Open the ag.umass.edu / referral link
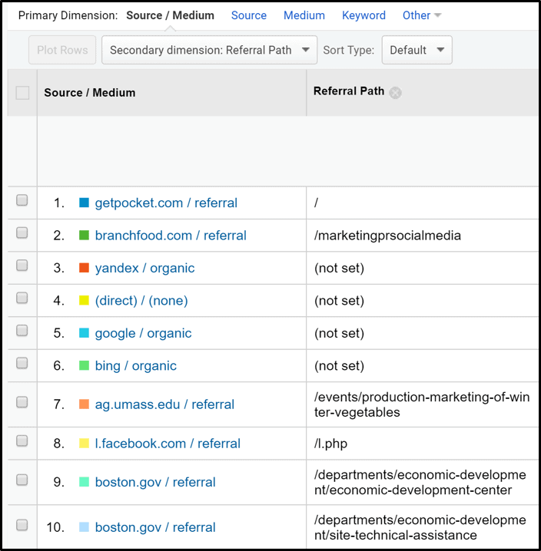The image size is (541, 551). click(164, 404)
